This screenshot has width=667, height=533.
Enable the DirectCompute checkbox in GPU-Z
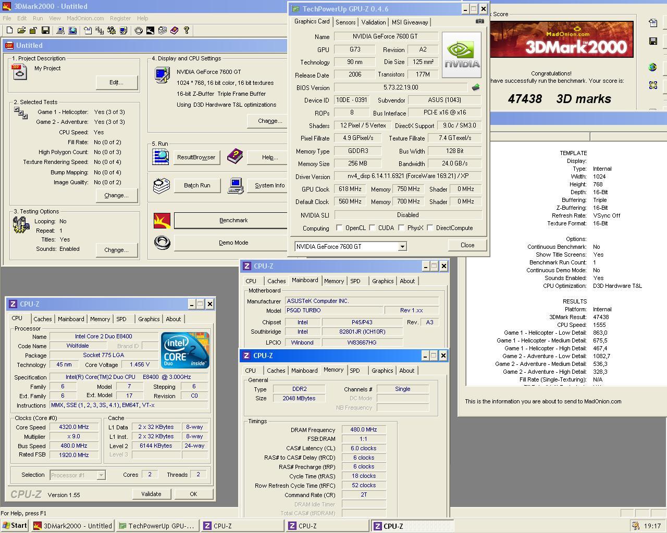point(430,227)
